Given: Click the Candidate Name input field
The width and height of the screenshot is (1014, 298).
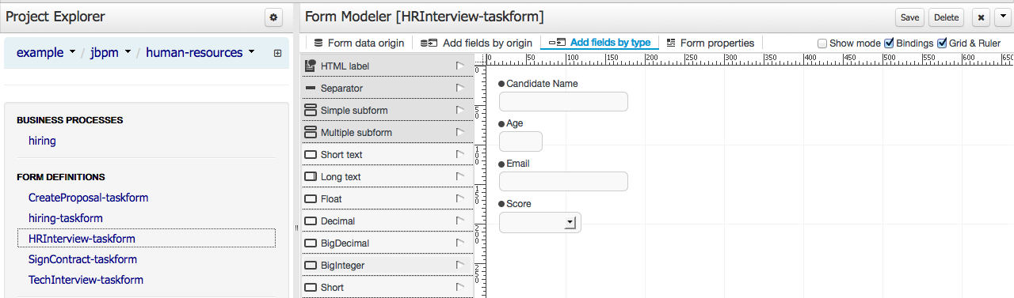Looking at the screenshot, I should point(563,101).
